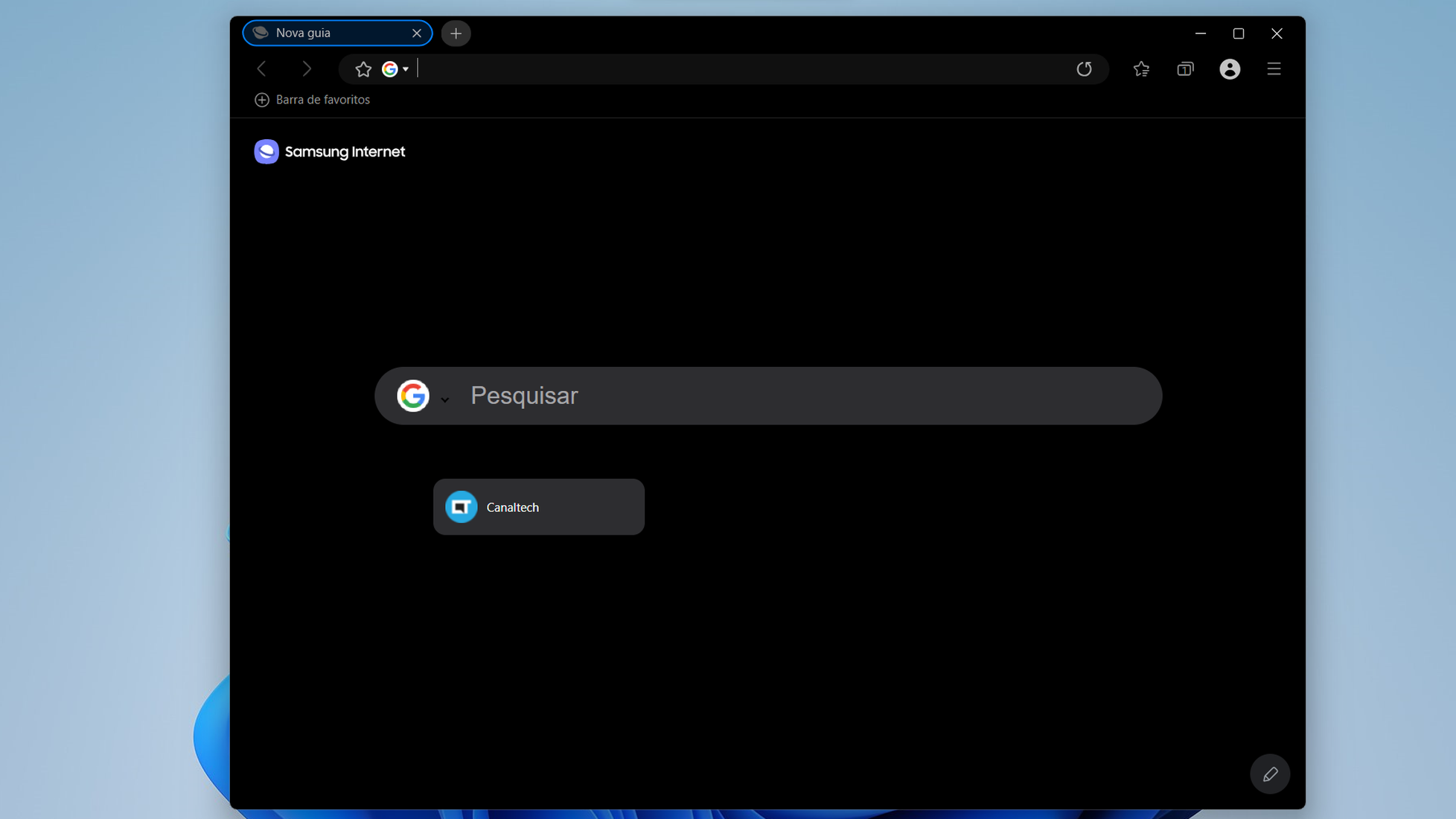1456x819 pixels.
Task: Add to Barra de favoritos
Action: 312,100
